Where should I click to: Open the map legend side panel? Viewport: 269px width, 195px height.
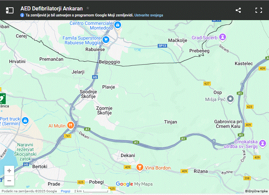(x=10, y=10)
